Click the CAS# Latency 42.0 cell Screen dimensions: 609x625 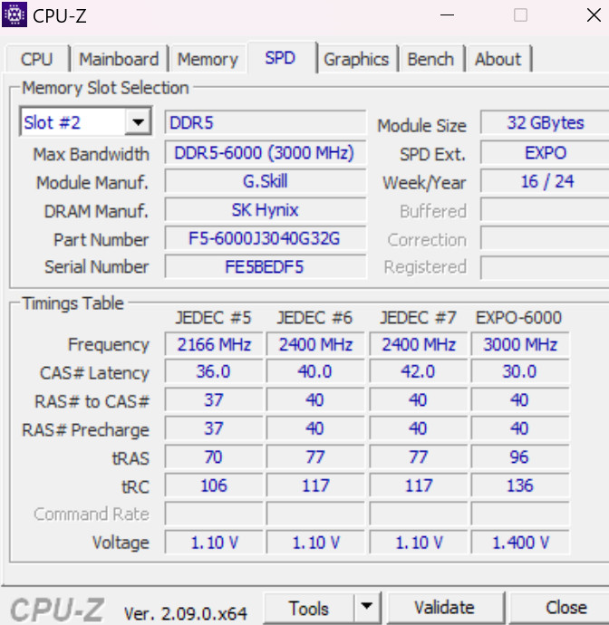(418, 371)
